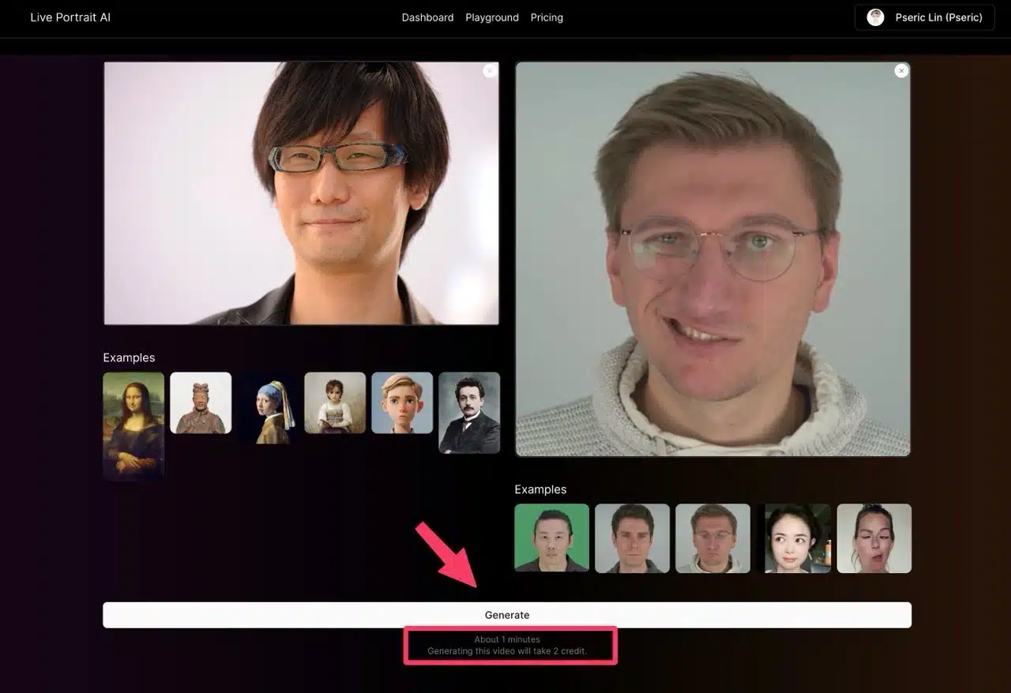Select the dark-haired woman driving example

point(794,538)
